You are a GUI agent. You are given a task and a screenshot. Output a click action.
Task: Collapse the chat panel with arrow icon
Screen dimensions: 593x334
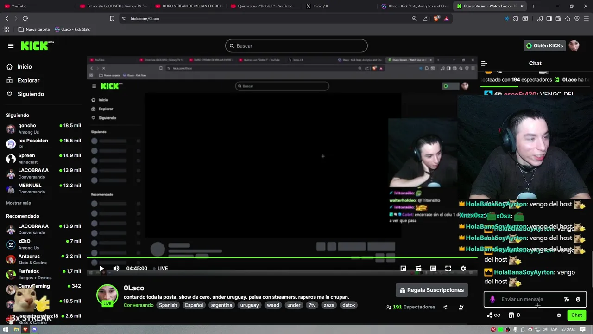coord(484,64)
